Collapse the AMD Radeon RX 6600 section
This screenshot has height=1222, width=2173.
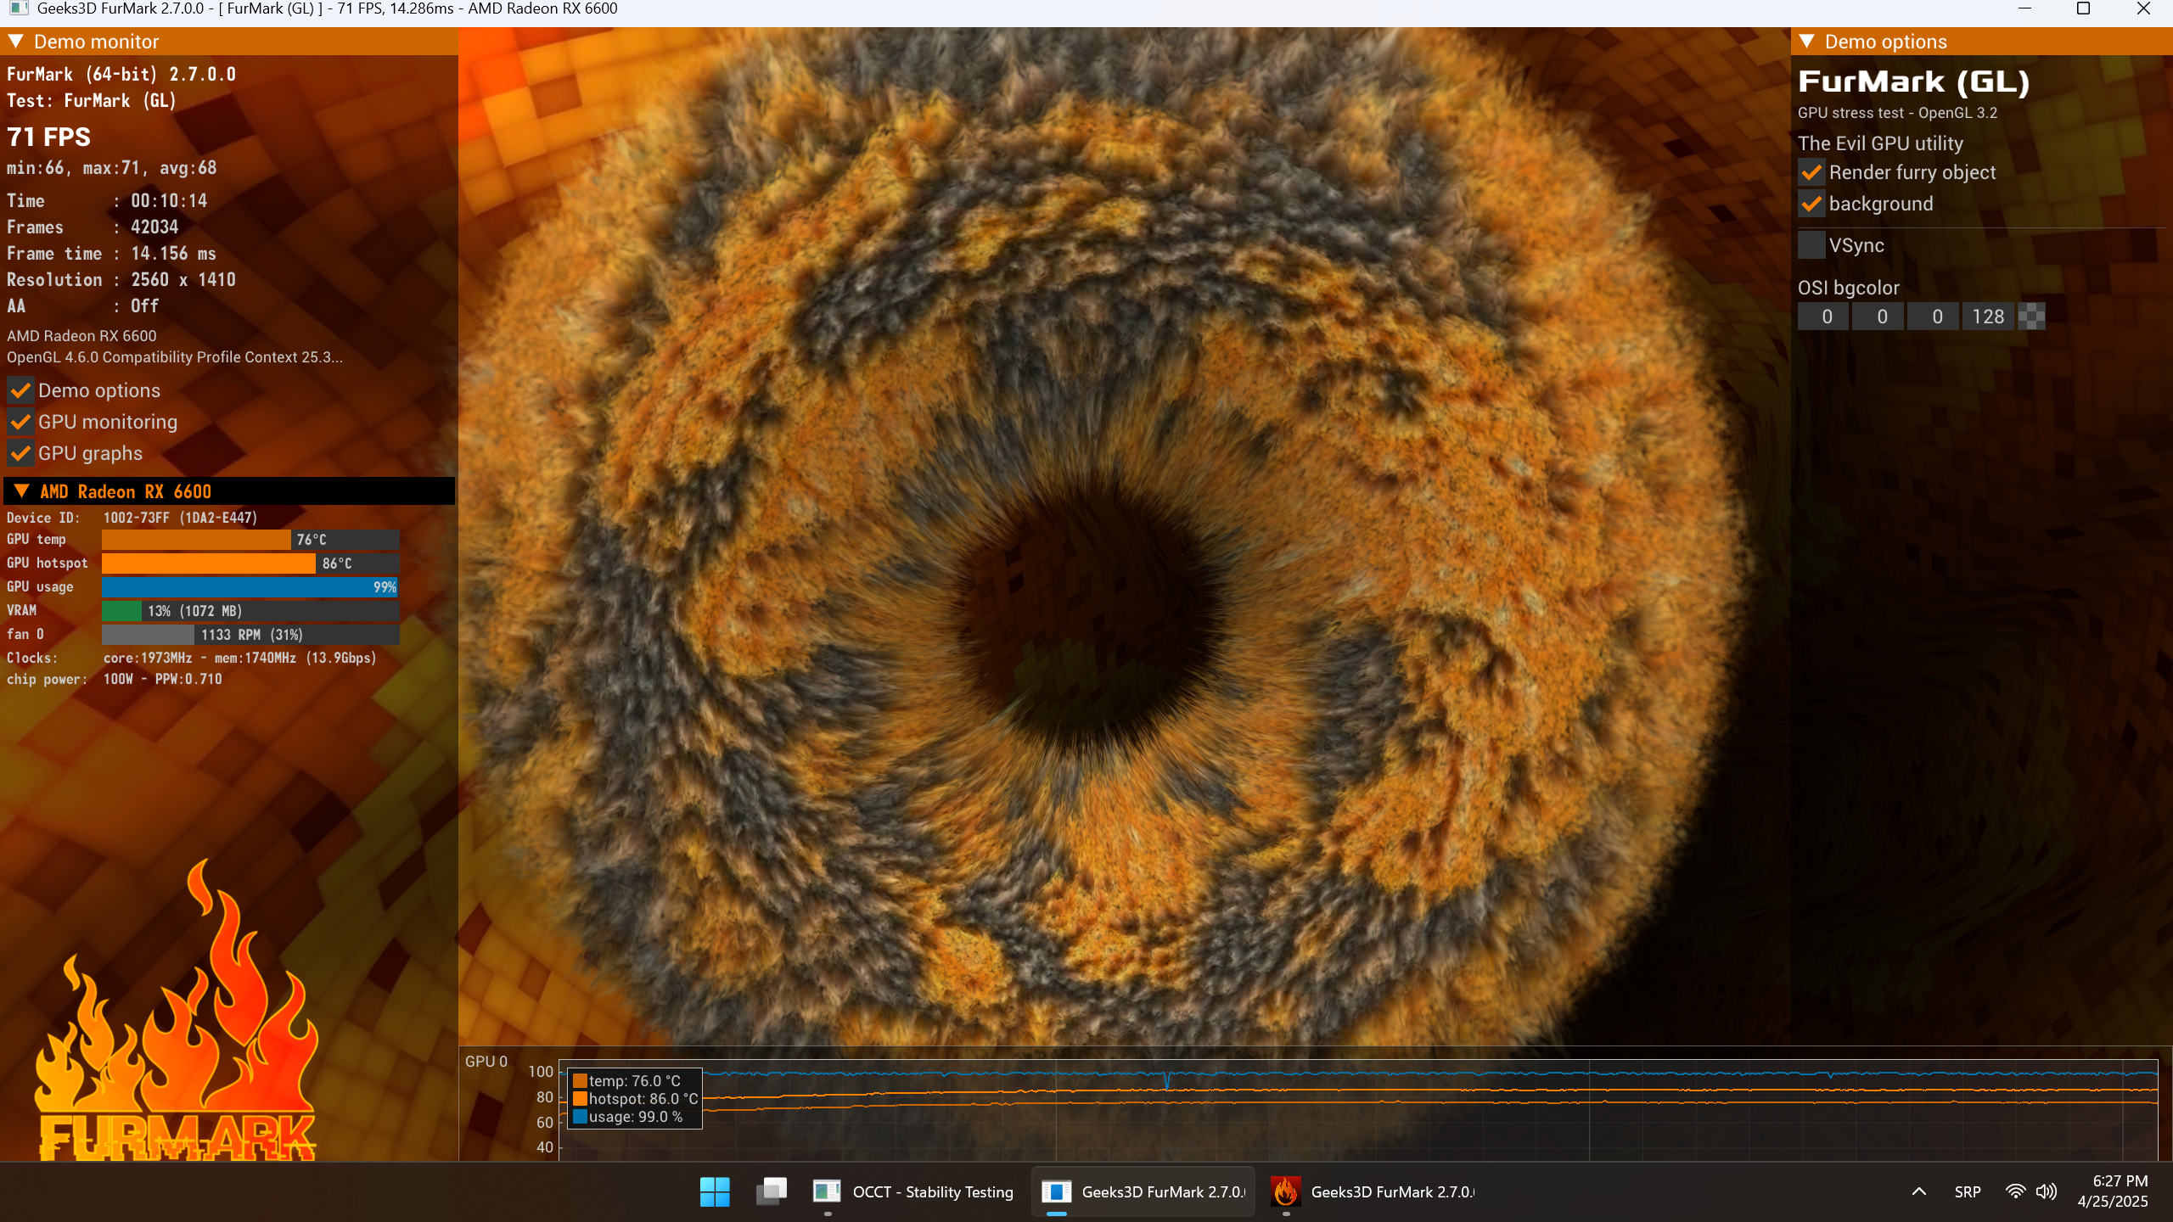click(22, 491)
